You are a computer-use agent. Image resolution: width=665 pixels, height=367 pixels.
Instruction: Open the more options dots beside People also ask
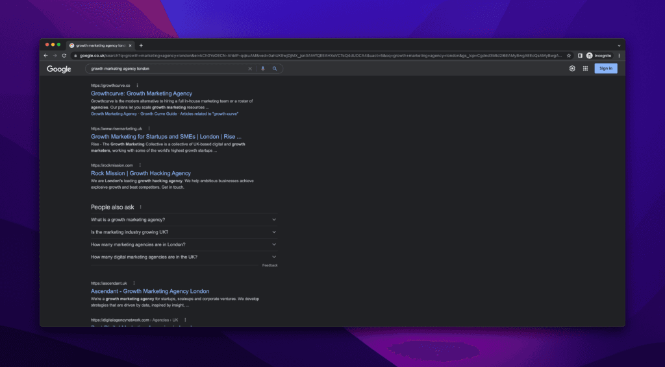(x=140, y=207)
